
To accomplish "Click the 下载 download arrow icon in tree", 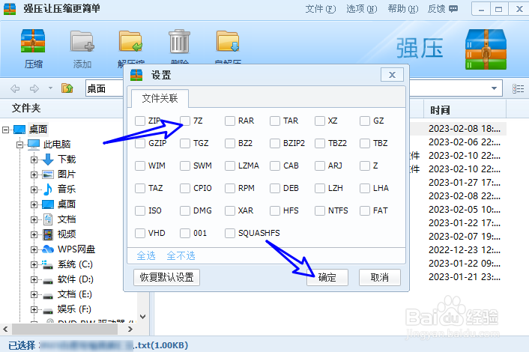I will pos(48,159).
